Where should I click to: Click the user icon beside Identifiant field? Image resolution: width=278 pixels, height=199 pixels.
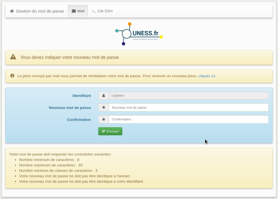coord(103,96)
